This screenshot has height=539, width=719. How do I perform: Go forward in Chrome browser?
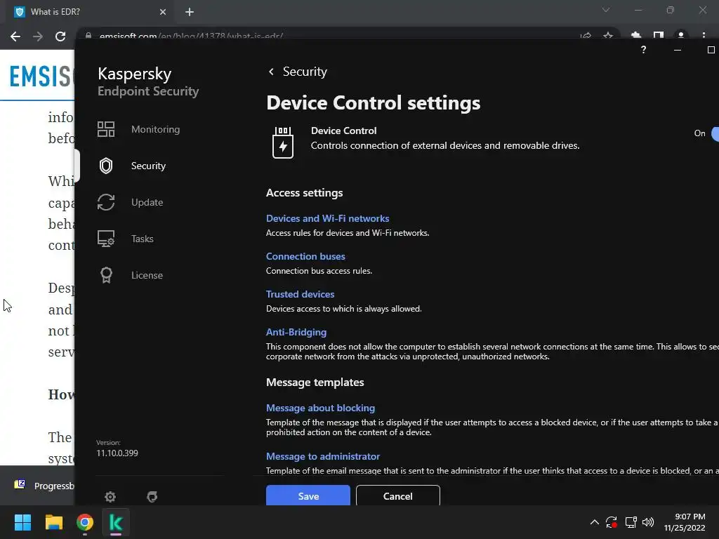tap(38, 36)
